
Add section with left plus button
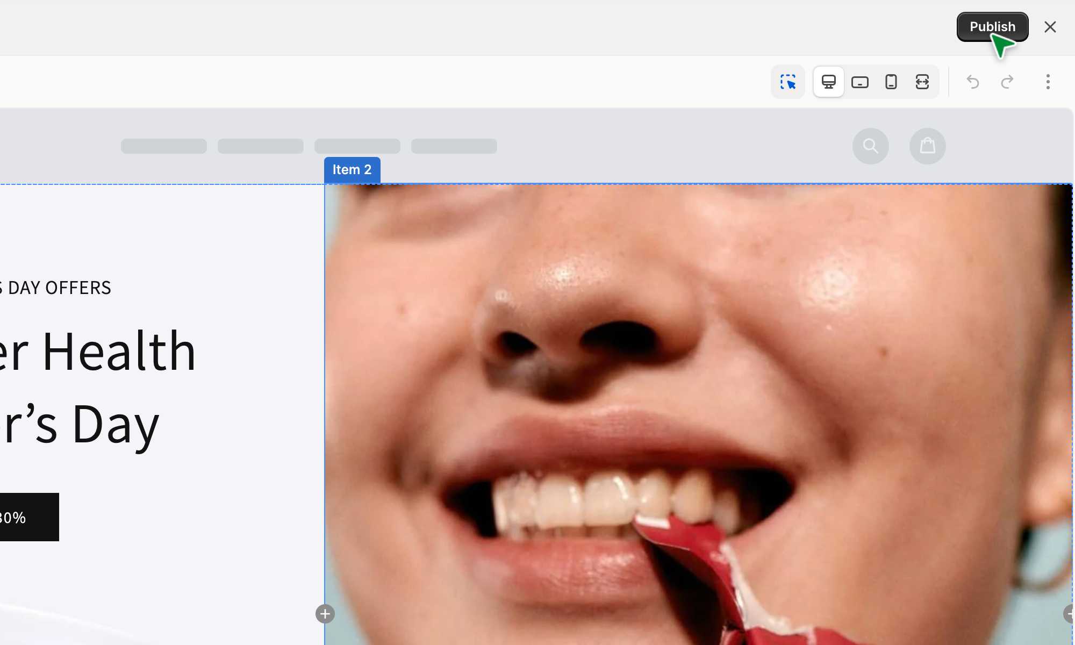point(325,614)
